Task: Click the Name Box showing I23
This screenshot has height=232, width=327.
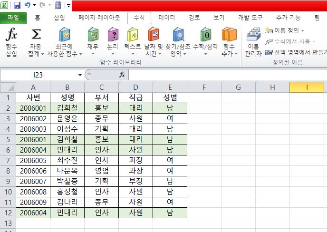Action: (38, 75)
